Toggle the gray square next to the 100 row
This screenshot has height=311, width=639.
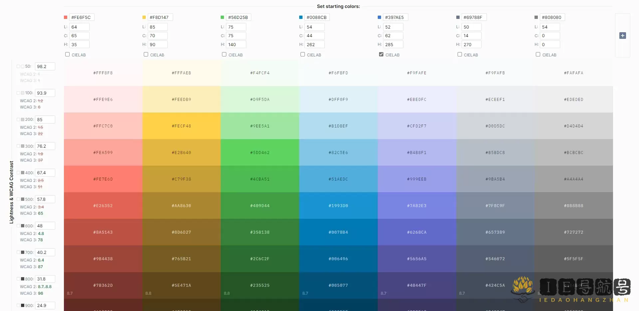click(x=22, y=93)
